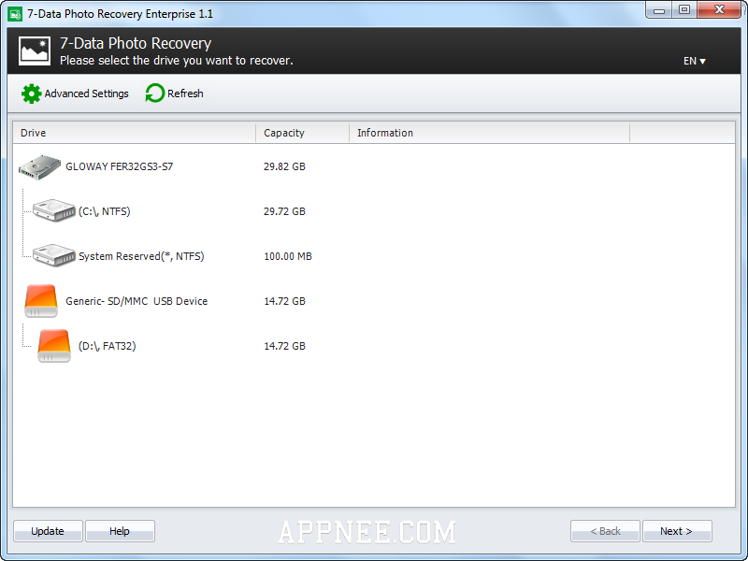Screen dimensions: 748x561
Task: Open Advanced Settings gear icon
Action: click(x=32, y=93)
